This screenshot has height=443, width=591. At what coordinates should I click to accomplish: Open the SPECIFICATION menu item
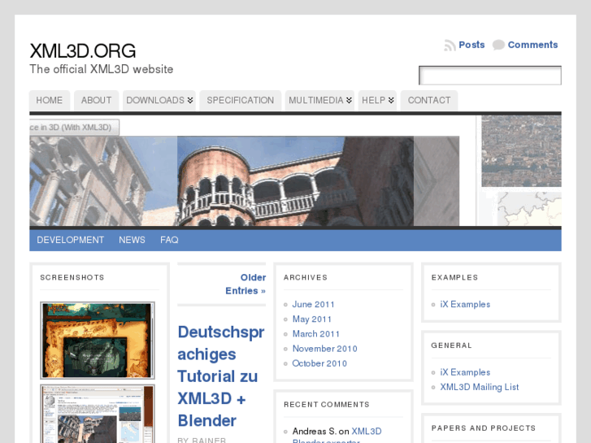[x=240, y=100]
